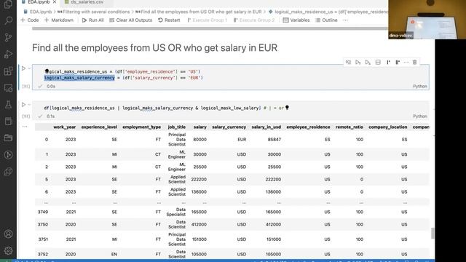This screenshot has height=262, width=466.
Task: Click the employee_residence column header
Action: click(308, 127)
